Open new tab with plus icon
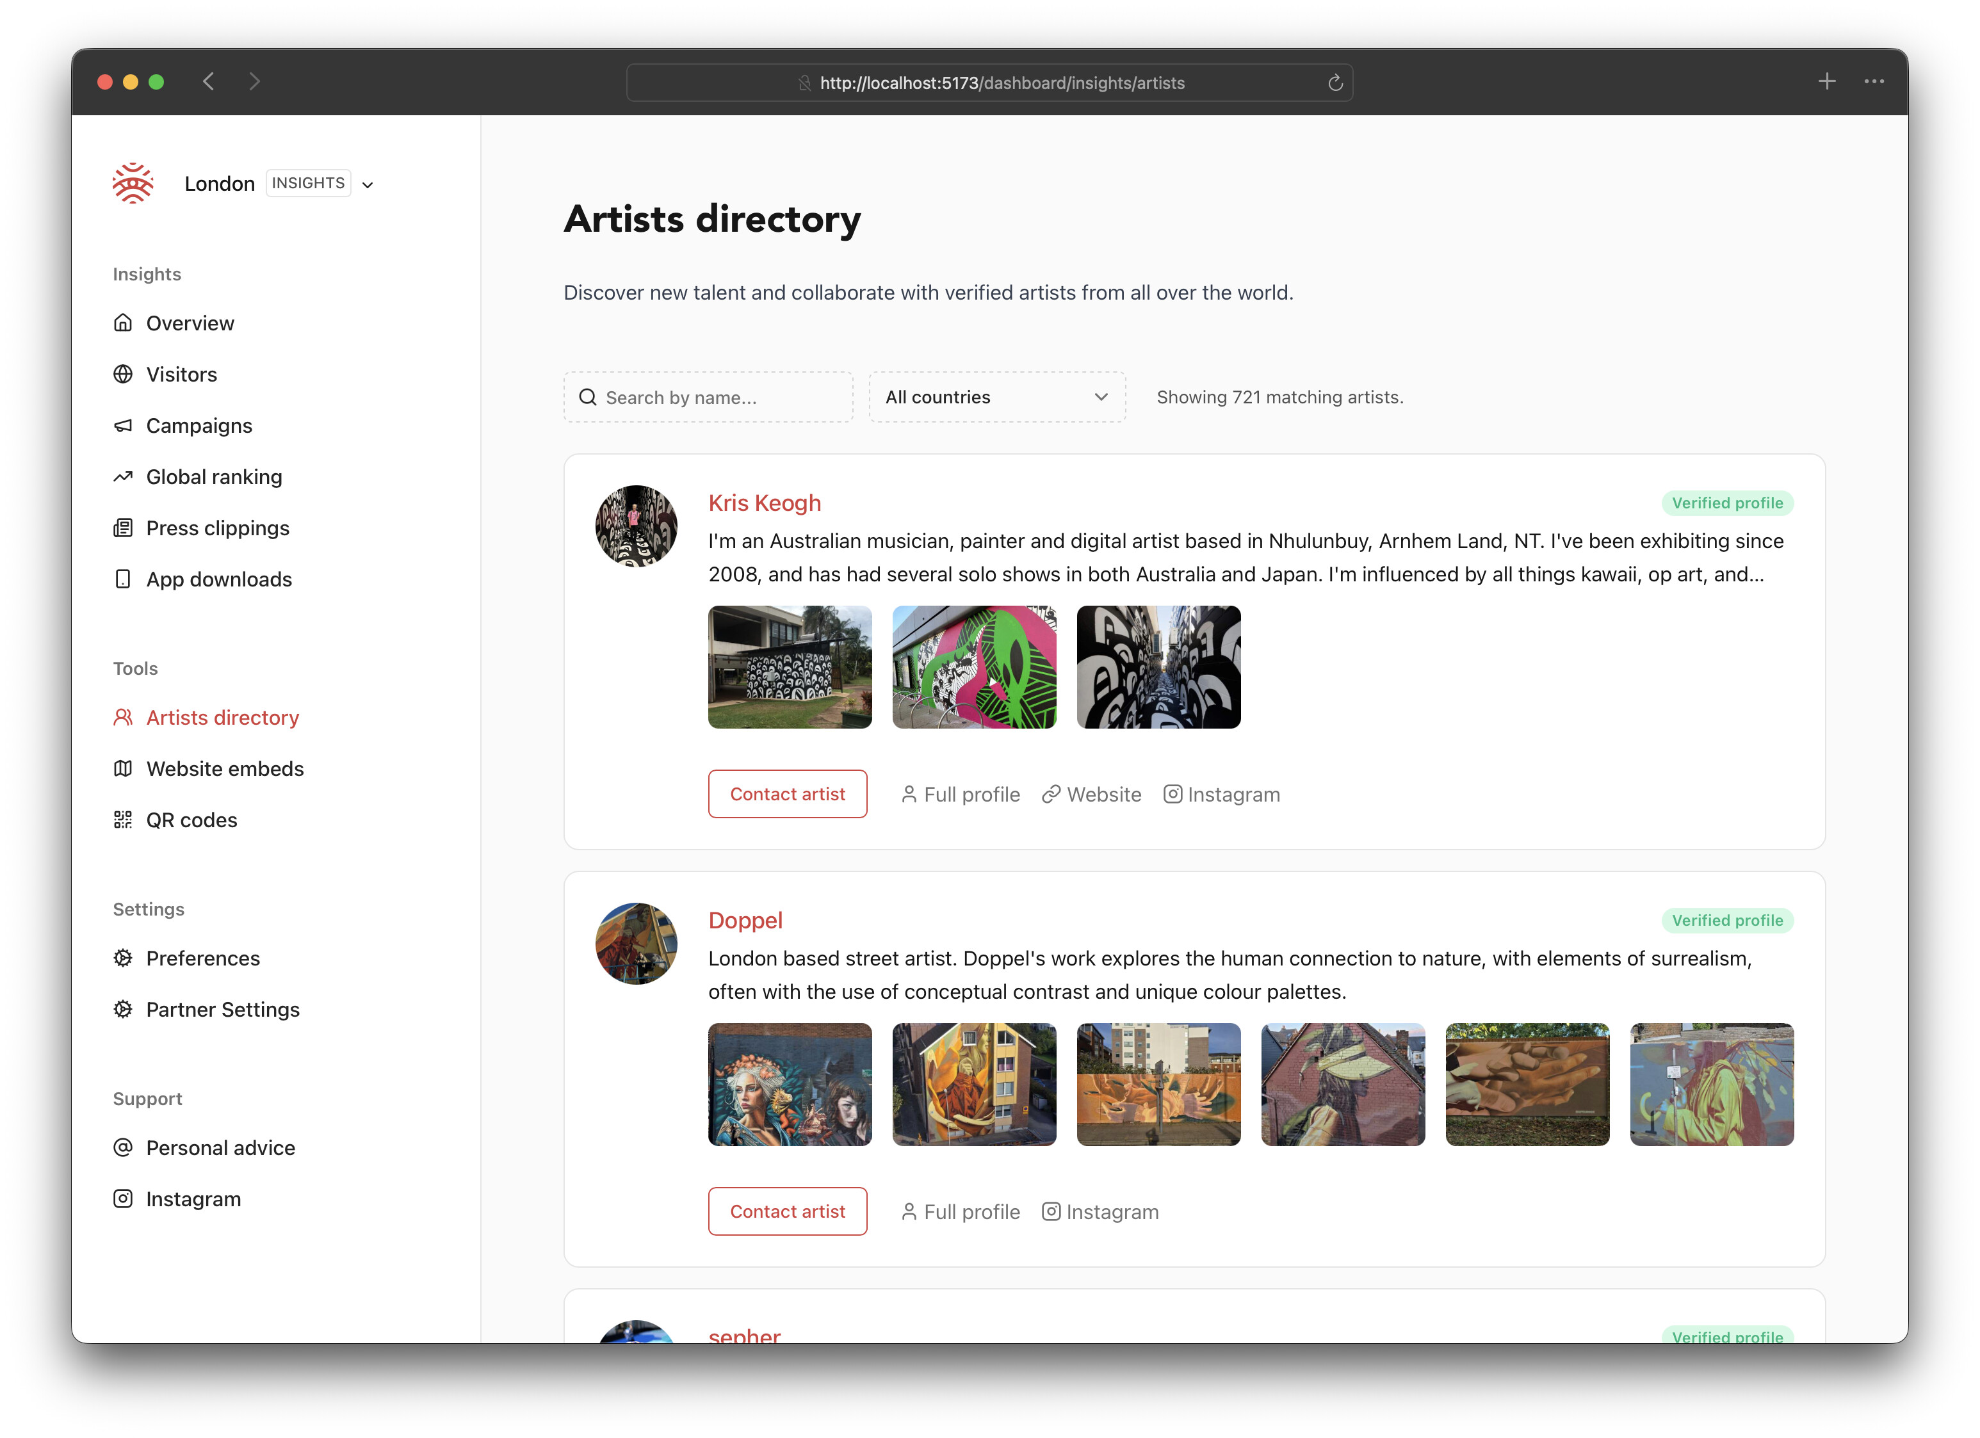The image size is (1980, 1438). point(1826,82)
